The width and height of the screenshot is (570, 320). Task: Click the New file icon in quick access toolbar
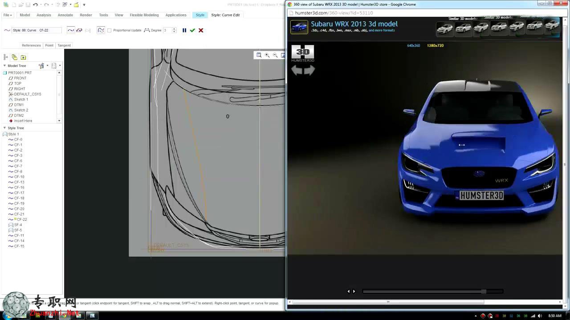pos(14,5)
